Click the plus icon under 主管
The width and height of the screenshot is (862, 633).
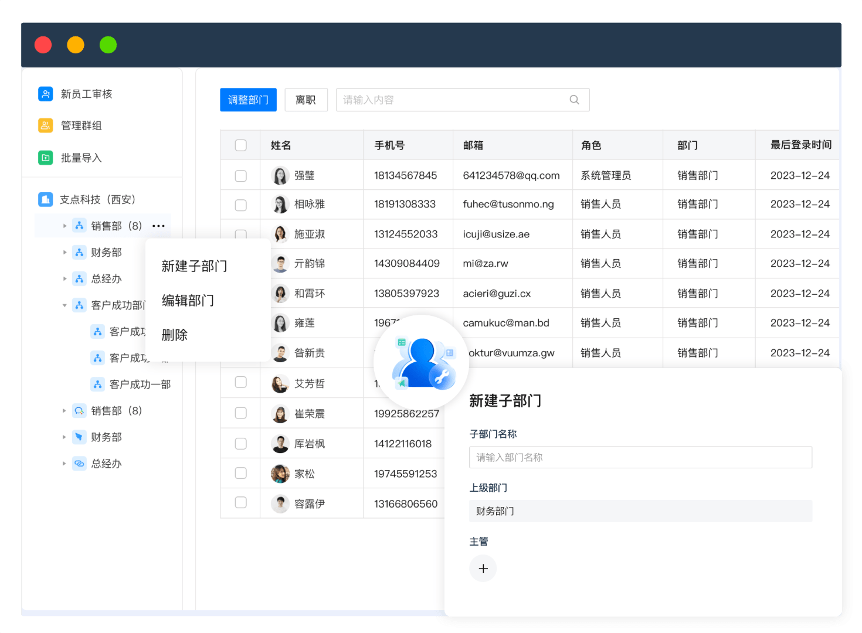click(x=483, y=569)
